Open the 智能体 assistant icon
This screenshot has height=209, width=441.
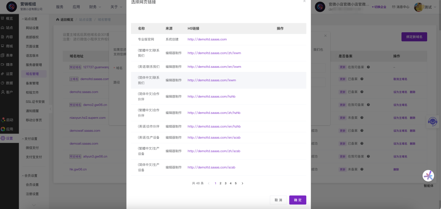point(428,176)
